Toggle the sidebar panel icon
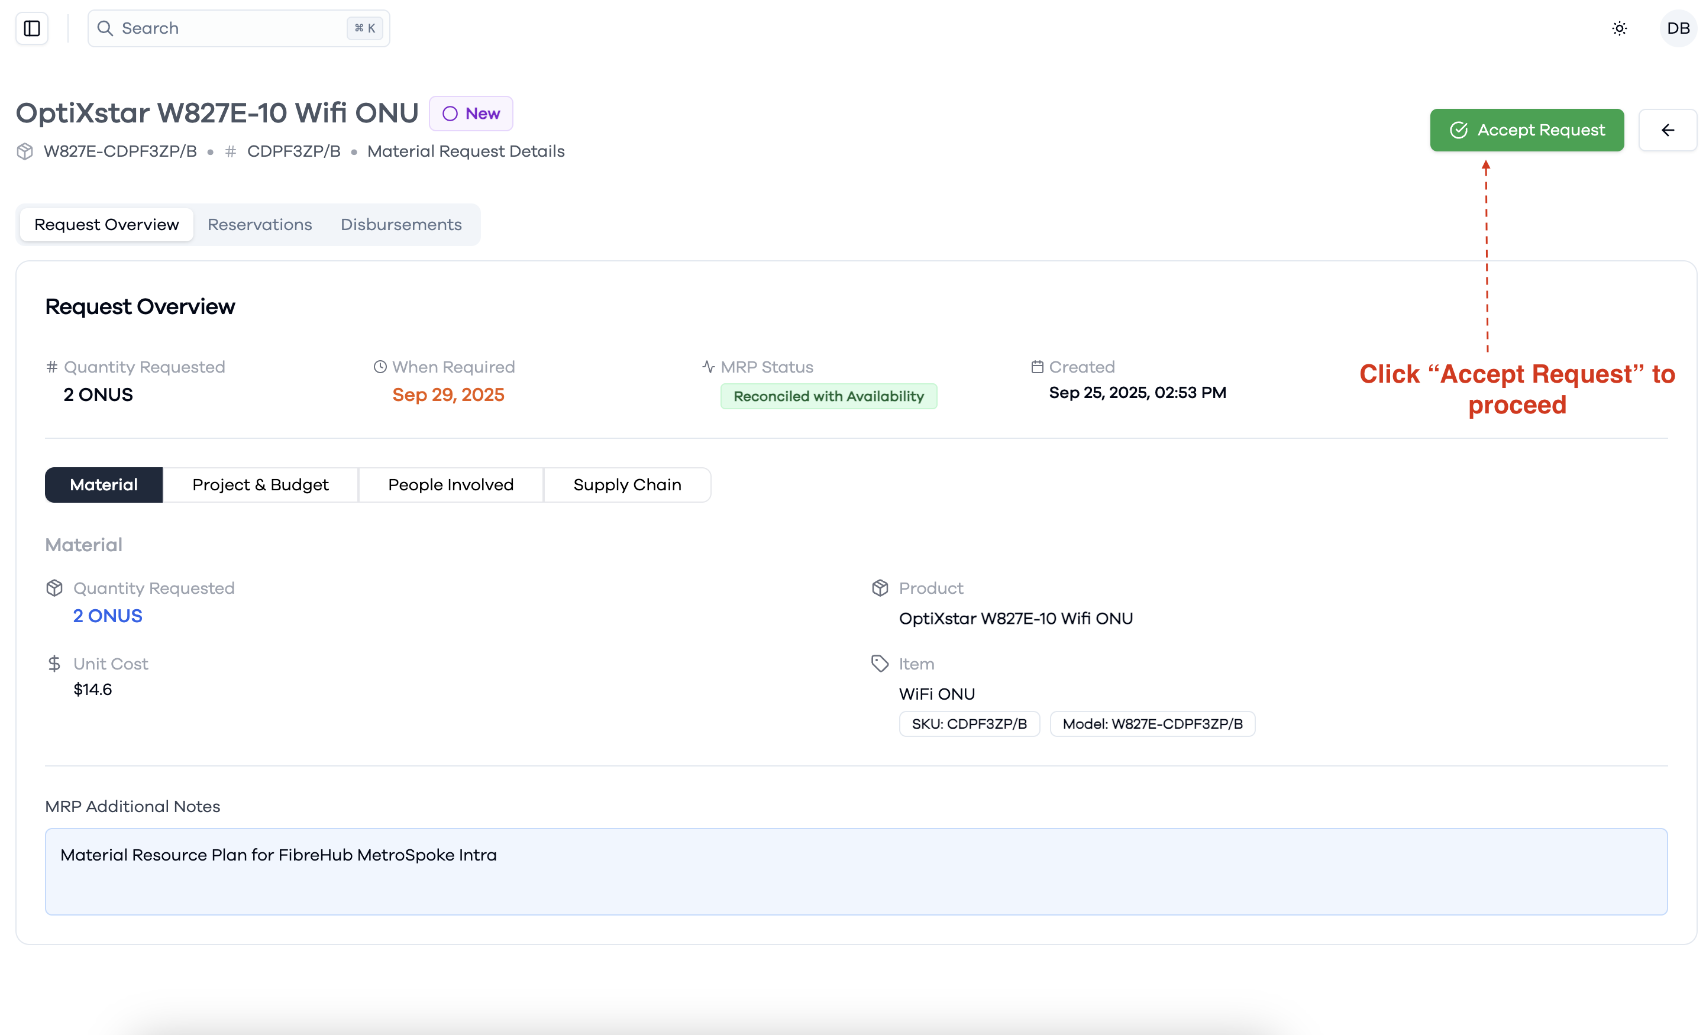Viewport: 1706px width, 1035px height. (x=32, y=28)
